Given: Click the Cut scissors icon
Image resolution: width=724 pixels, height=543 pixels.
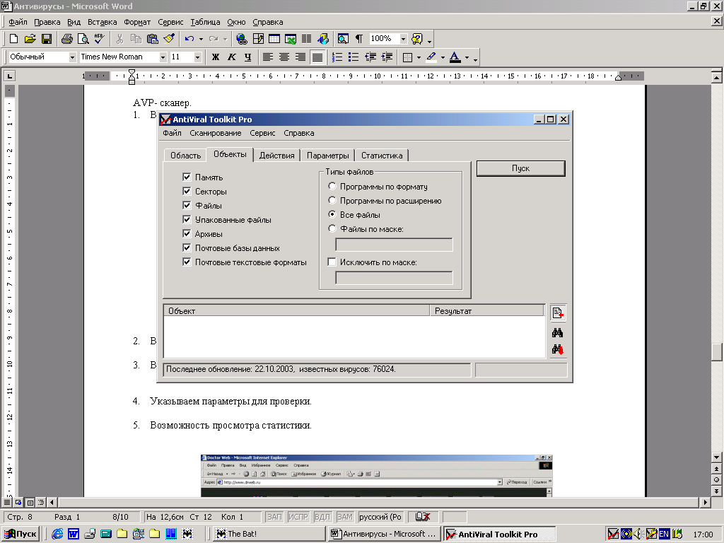Looking at the screenshot, I should (120, 39).
